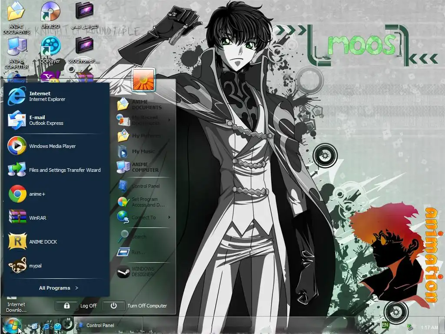Viewport: 445px width, 334px height.
Task: Expand the All Programs list
Action: (59, 288)
